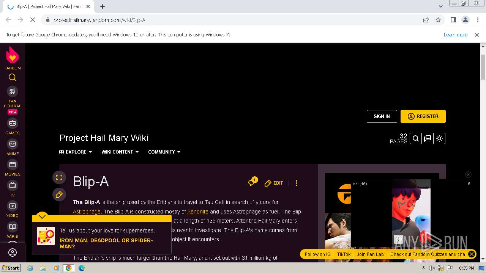This screenshot has height=273, width=486.
Task: Share this page from the address bar
Action: click(426, 20)
